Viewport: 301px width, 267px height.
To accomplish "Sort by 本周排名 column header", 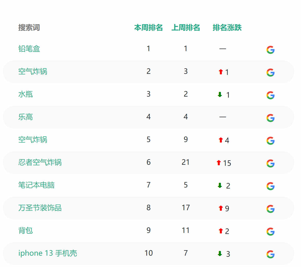I will [148, 28].
